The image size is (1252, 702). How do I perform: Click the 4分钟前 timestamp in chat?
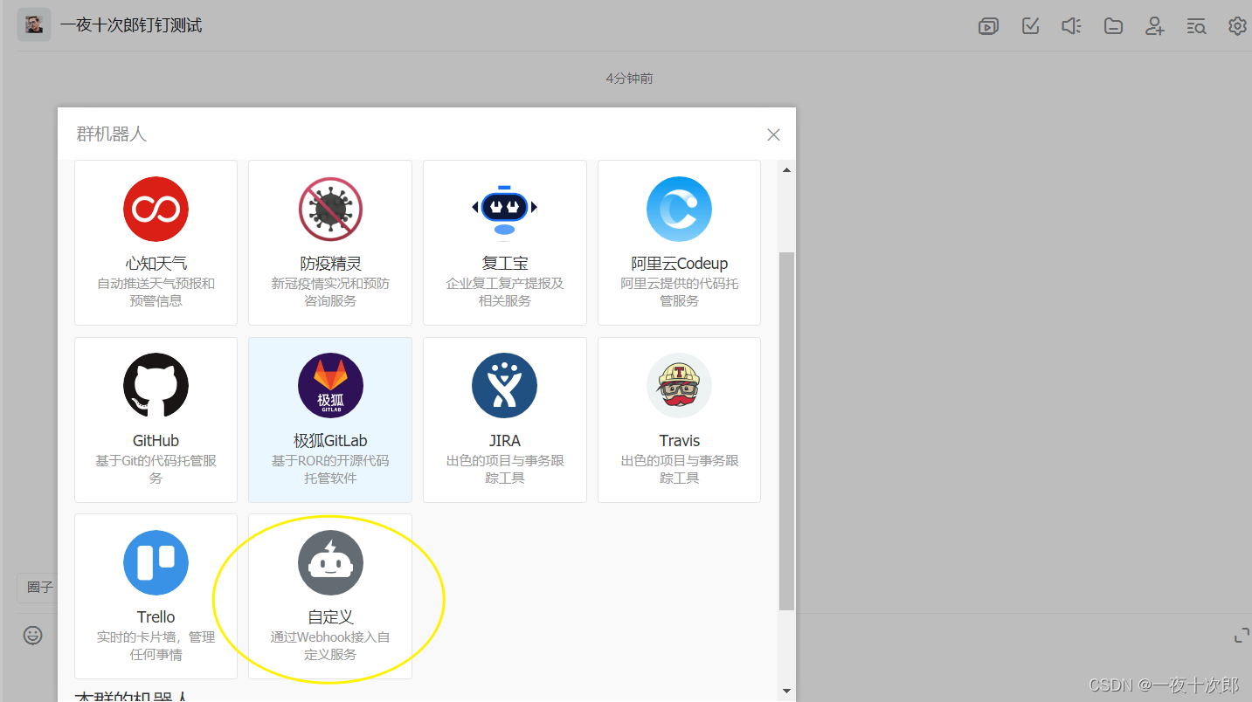coord(629,79)
